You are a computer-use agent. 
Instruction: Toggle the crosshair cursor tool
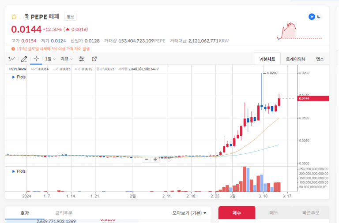point(36,59)
